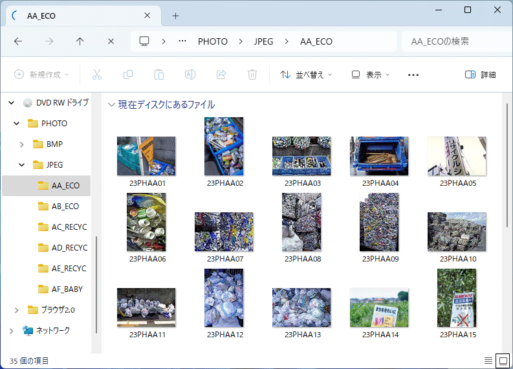
Task: Click the Delete trash can icon
Action: pyautogui.click(x=252, y=74)
